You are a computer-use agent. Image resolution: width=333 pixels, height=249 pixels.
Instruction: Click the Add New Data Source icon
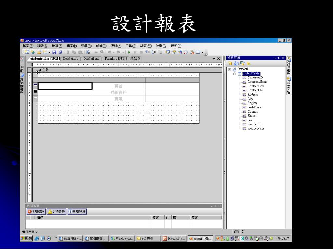pyautogui.click(x=230, y=63)
